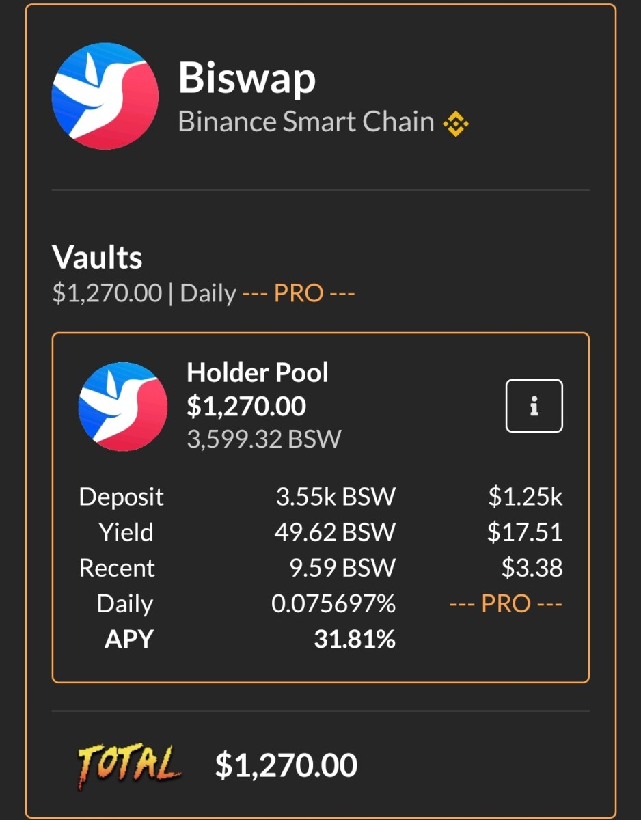Click the Yield amount 49.62 BSW
This screenshot has height=820, width=641.
coord(334,532)
